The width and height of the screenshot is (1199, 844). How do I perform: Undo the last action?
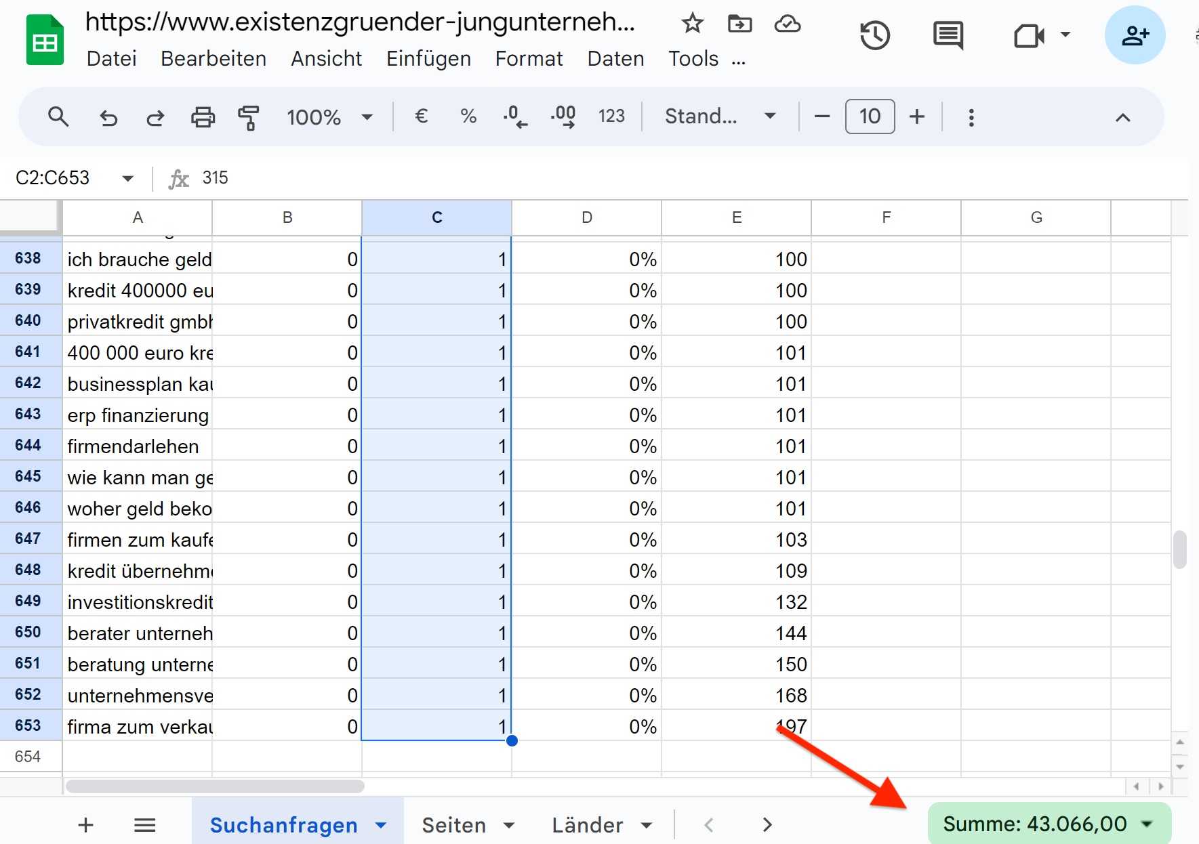tap(108, 118)
